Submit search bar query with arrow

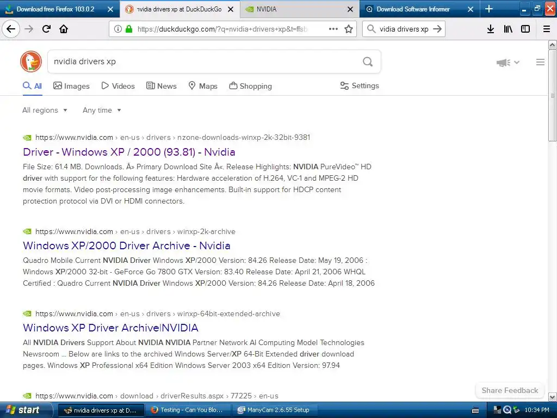click(437, 29)
